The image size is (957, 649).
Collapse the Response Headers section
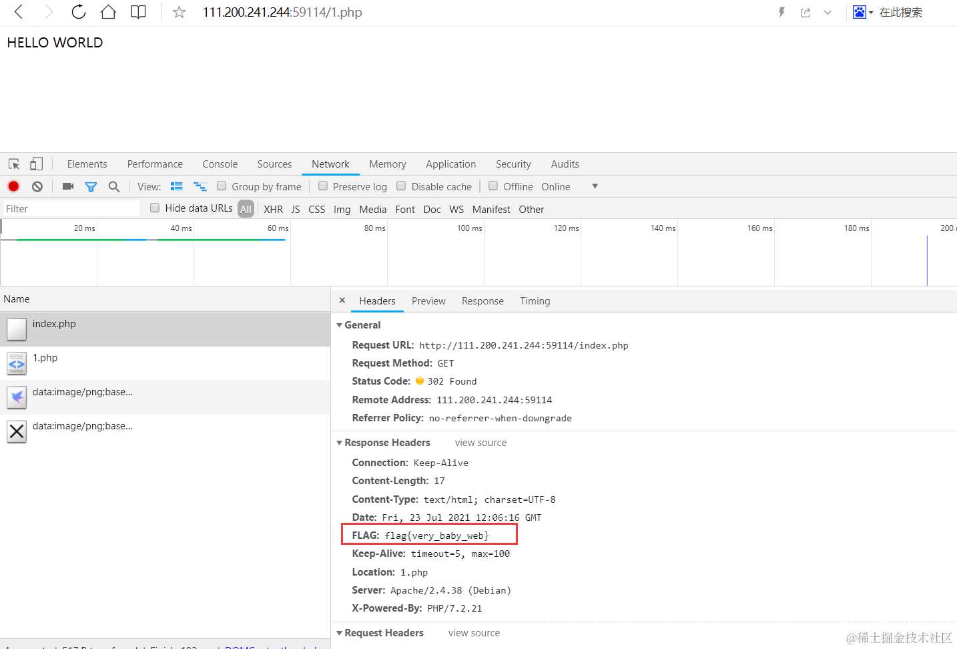coord(339,443)
